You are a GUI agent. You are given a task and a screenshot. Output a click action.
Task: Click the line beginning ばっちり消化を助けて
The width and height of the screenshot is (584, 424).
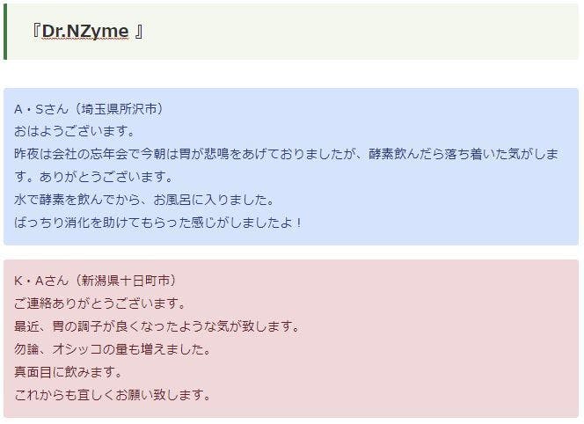coord(158,222)
